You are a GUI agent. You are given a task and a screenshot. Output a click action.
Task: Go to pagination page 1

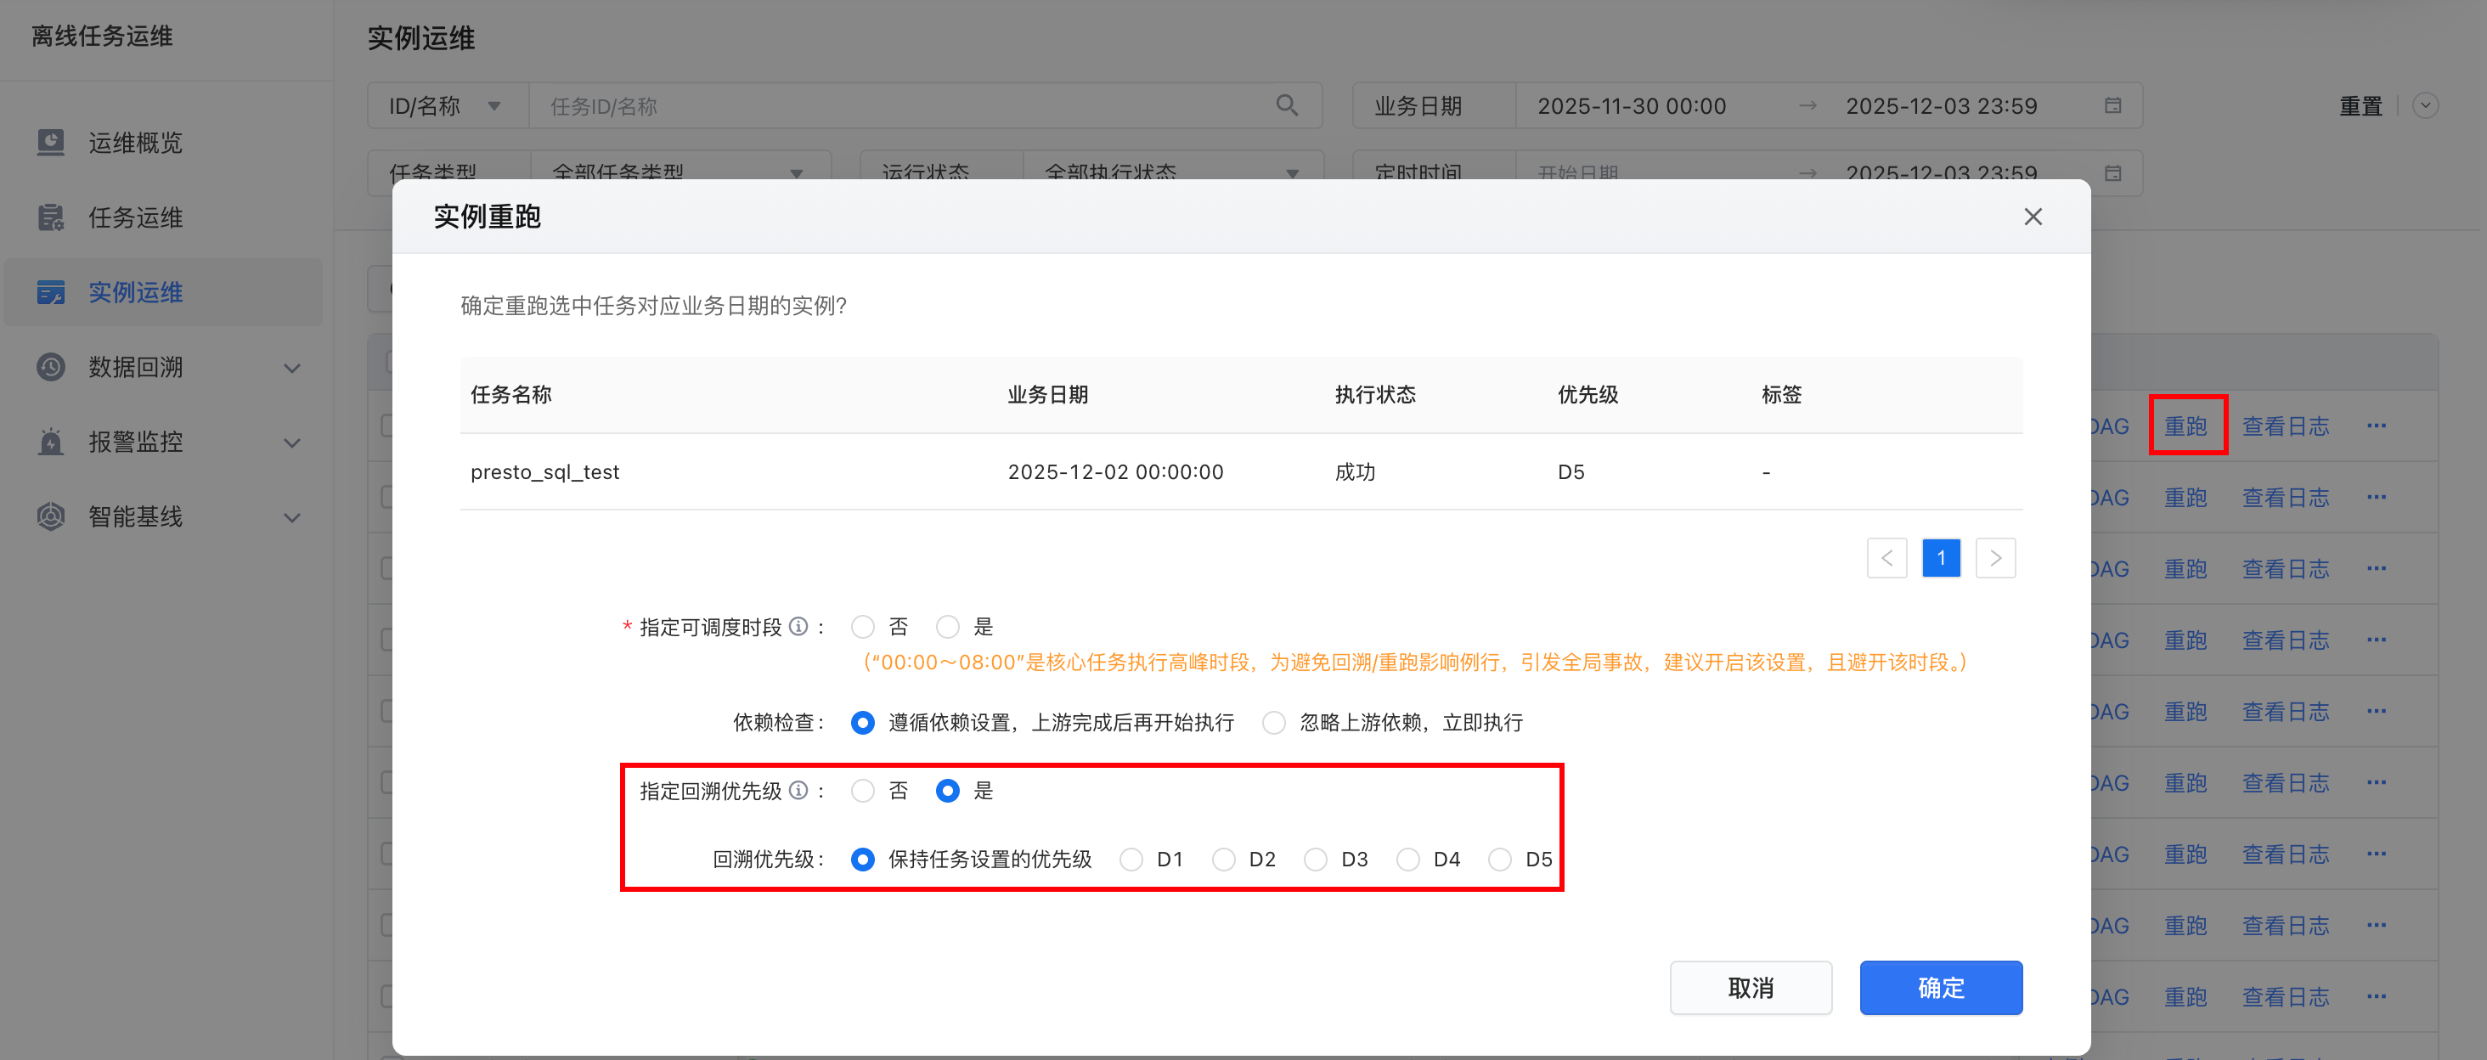click(x=1941, y=558)
